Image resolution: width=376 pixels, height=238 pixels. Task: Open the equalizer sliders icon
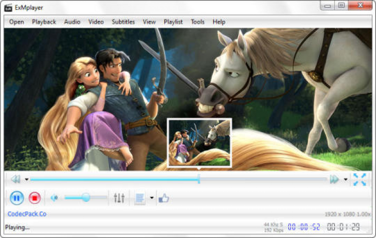[x=119, y=198]
